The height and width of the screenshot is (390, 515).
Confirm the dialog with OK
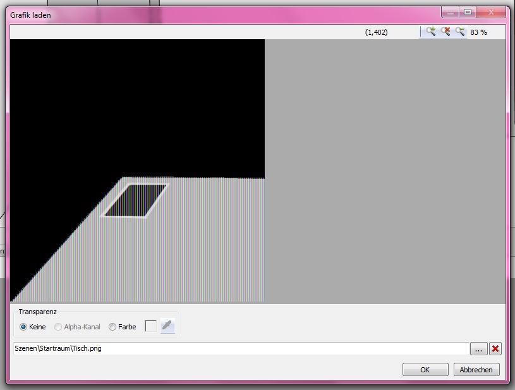(425, 370)
